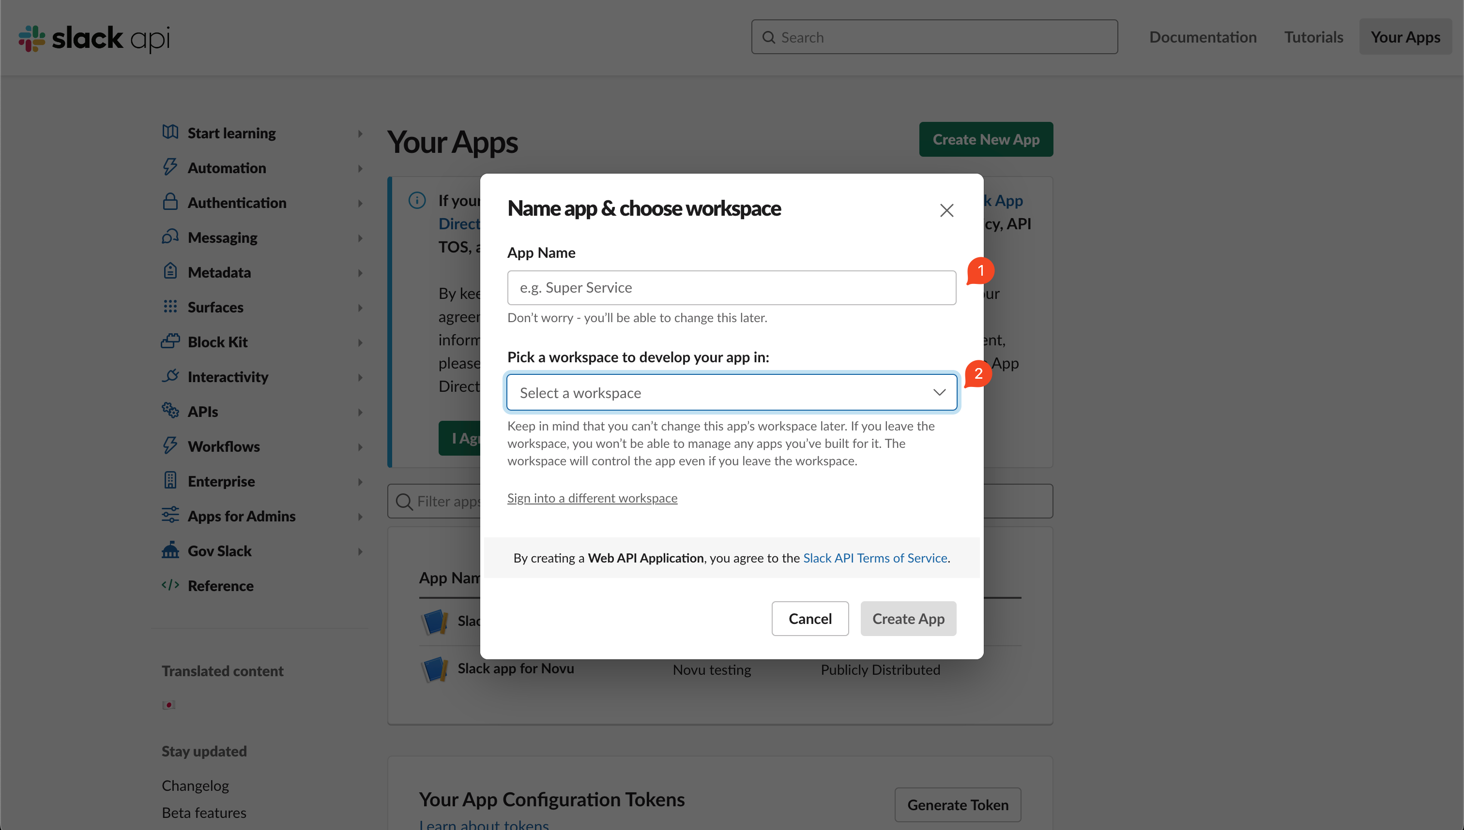The image size is (1464, 830).
Task: Open the Select a workspace dropdown
Action: [x=732, y=392]
